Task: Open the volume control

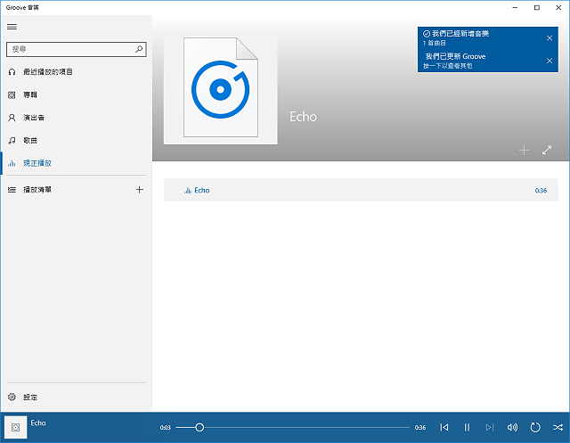Action: tap(513, 427)
